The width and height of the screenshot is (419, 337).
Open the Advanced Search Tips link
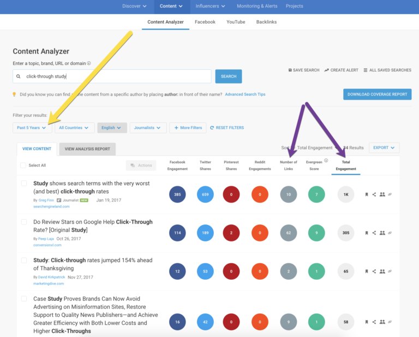[x=245, y=94]
